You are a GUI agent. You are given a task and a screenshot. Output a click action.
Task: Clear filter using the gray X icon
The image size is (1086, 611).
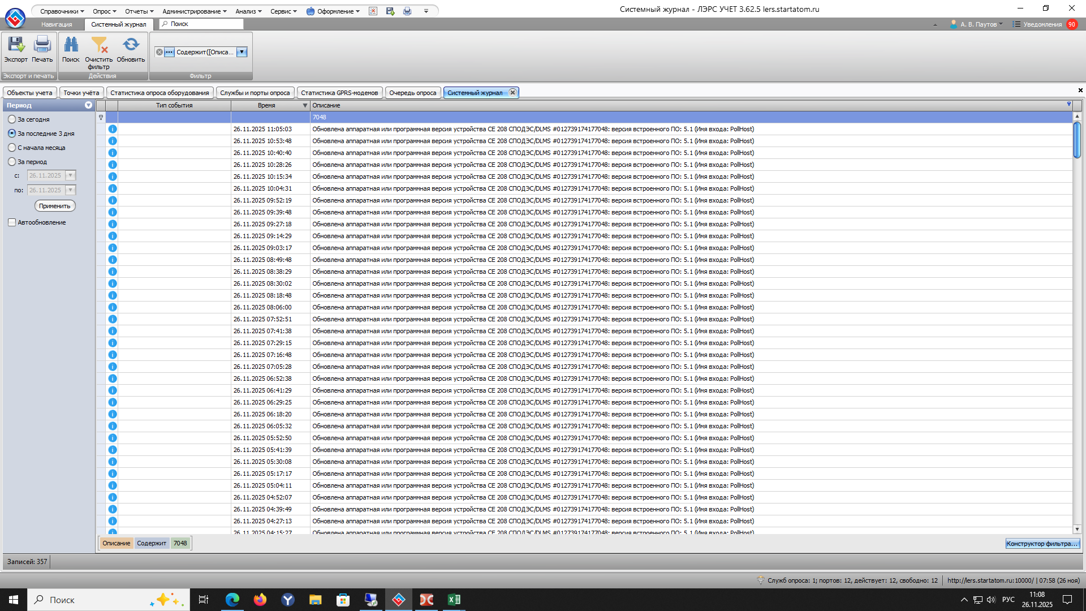coord(160,52)
